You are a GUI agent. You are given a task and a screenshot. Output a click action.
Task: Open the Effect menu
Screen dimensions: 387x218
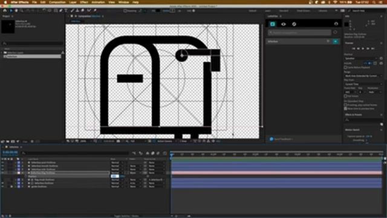(84, 2)
